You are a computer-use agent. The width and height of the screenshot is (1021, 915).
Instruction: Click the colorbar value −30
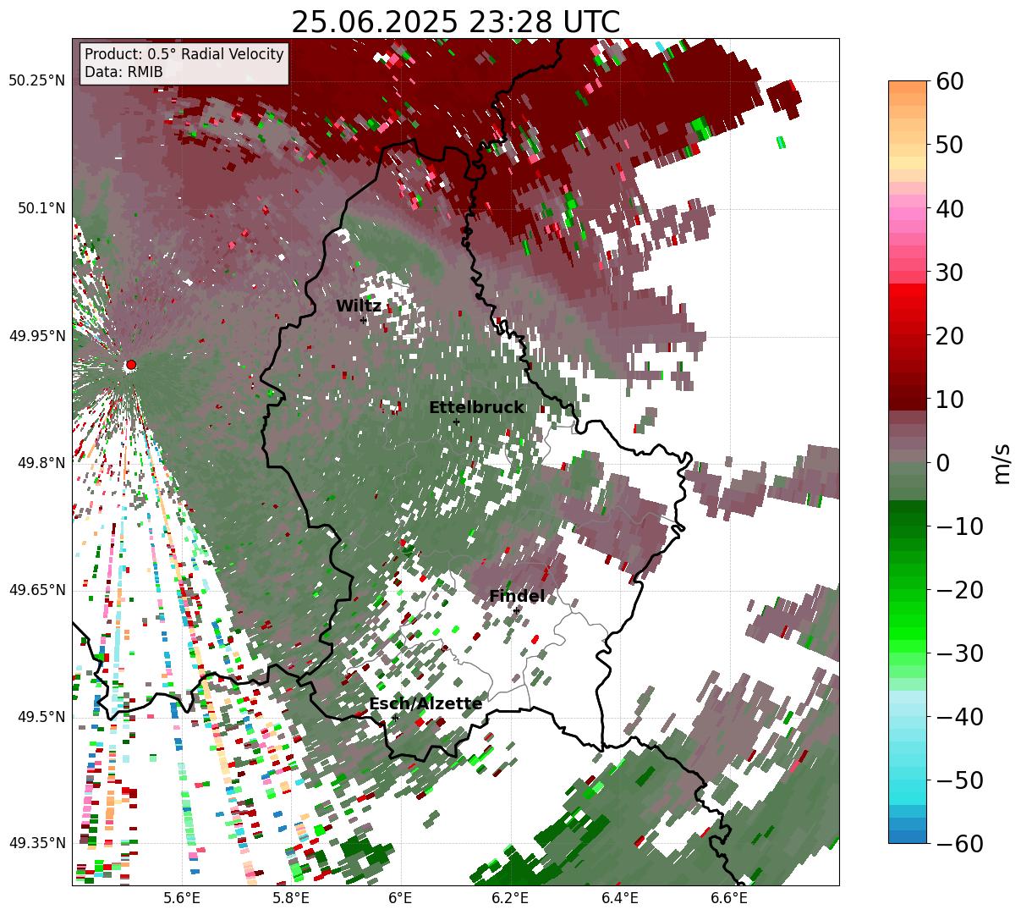click(x=958, y=653)
